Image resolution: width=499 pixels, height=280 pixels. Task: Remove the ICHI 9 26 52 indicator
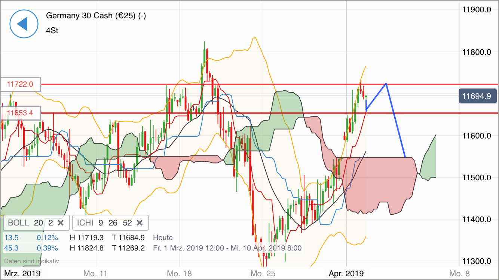[x=139, y=223]
